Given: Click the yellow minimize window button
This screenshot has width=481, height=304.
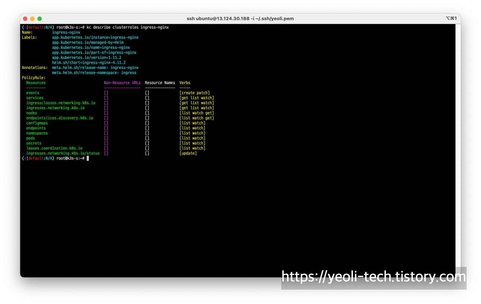Looking at the screenshot, I should [32, 19].
